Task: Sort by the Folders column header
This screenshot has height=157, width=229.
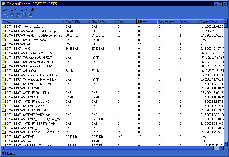Action: [188, 22]
